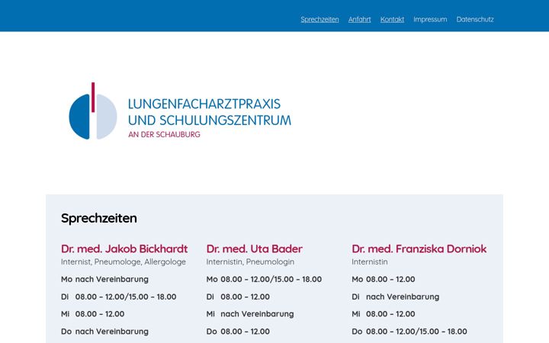Click the 'An der Schauburg' subtitle text
The image size is (549, 343).
click(x=164, y=134)
